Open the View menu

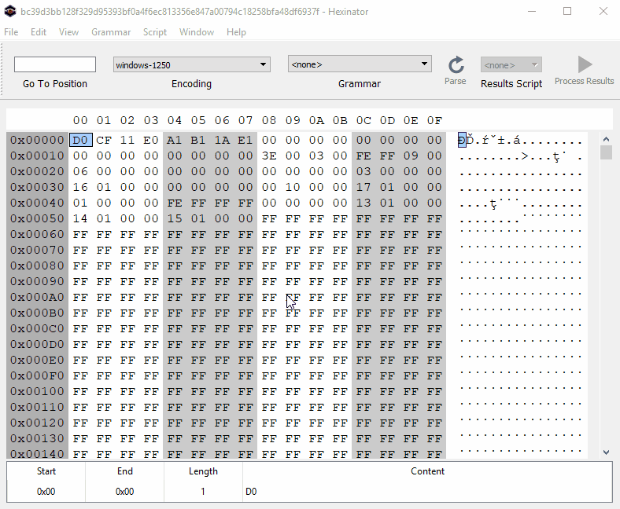click(x=68, y=32)
